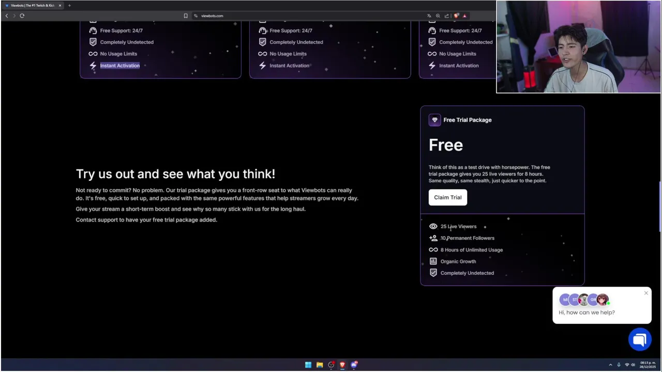Open the Windows Start menu

308,365
